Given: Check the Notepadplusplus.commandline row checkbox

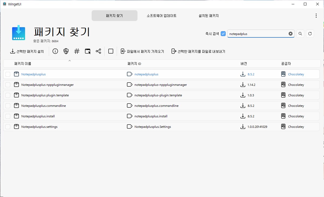Looking at the screenshot, I should coord(8,105).
